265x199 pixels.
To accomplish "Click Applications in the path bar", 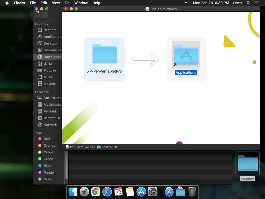I will pos(108,147).
